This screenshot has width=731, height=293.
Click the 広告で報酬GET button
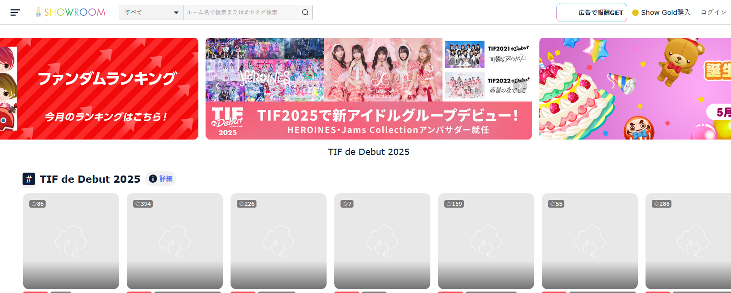point(592,12)
